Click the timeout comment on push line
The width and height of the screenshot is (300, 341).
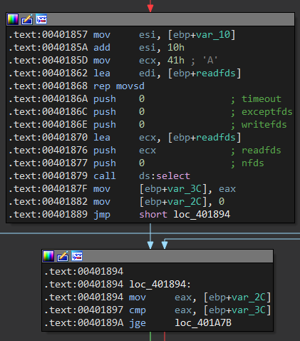tap(262, 99)
